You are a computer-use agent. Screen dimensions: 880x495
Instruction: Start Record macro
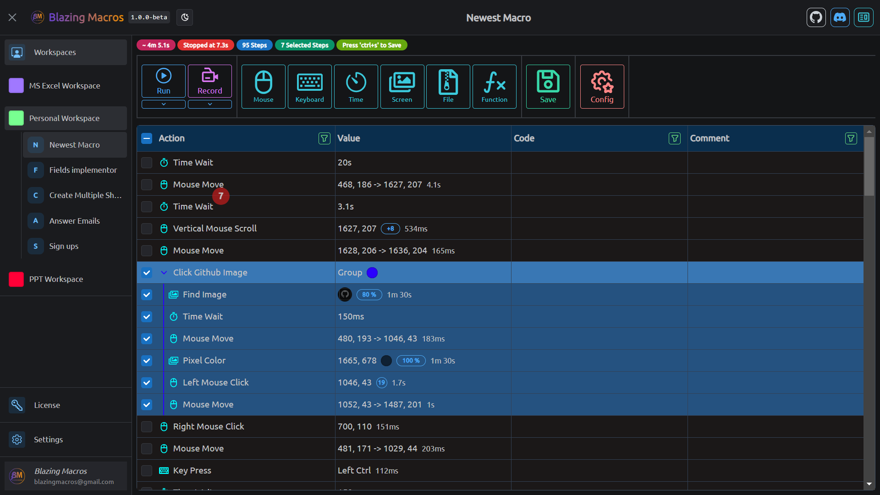210,82
